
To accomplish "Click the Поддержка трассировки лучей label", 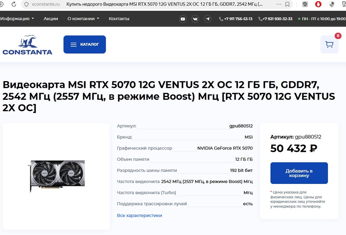I will click(x=152, y=204).
